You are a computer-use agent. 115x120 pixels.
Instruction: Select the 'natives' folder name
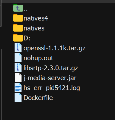click(34, 28)
